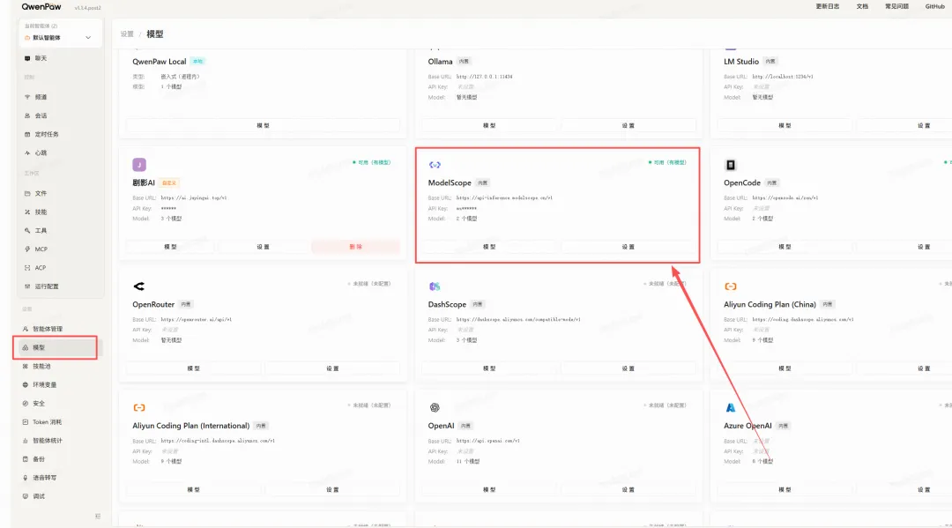
Task: Select the 模型 models menu item
Action: [x=58, y=348]
